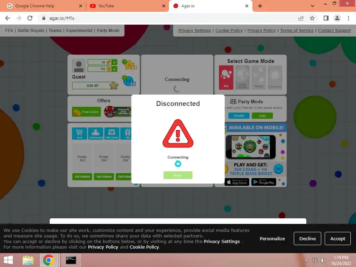Click first Get Potions button
356x267 pixels.
click(x=82, y=176)
